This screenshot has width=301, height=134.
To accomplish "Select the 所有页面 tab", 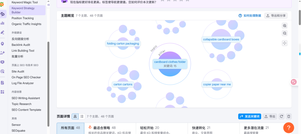I will pyautogui.click(x=70, y=128).
